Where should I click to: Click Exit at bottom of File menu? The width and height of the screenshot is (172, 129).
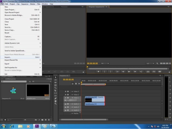point(6,74)
